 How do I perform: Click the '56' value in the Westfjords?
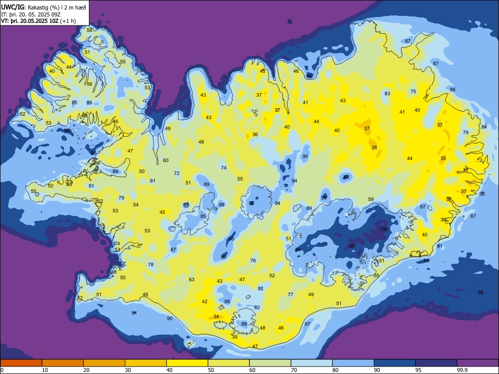[89, 84]
